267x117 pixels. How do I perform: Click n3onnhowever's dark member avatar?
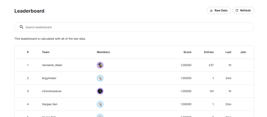[x=100, y=91]
